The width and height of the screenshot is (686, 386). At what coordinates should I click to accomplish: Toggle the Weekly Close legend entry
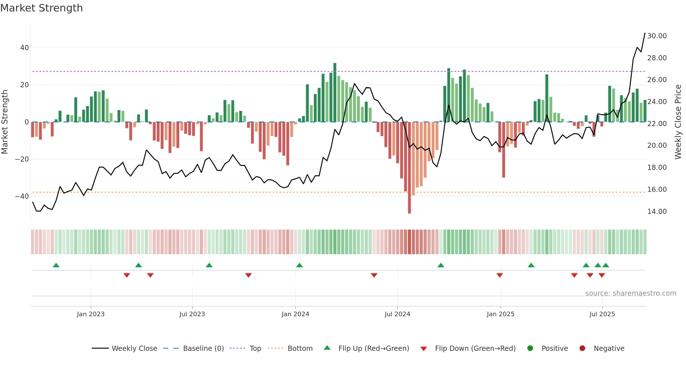pos(125,348)
